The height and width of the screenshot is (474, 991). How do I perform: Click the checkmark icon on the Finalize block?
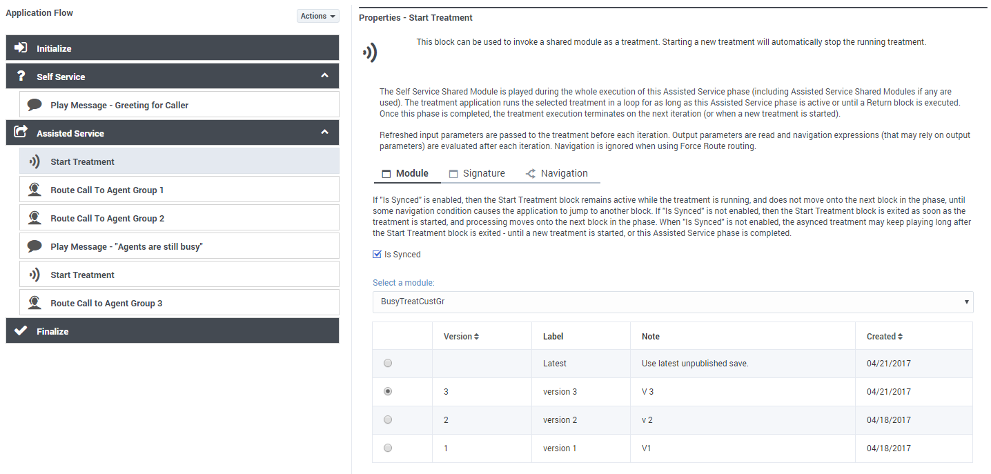click(21, 330)
